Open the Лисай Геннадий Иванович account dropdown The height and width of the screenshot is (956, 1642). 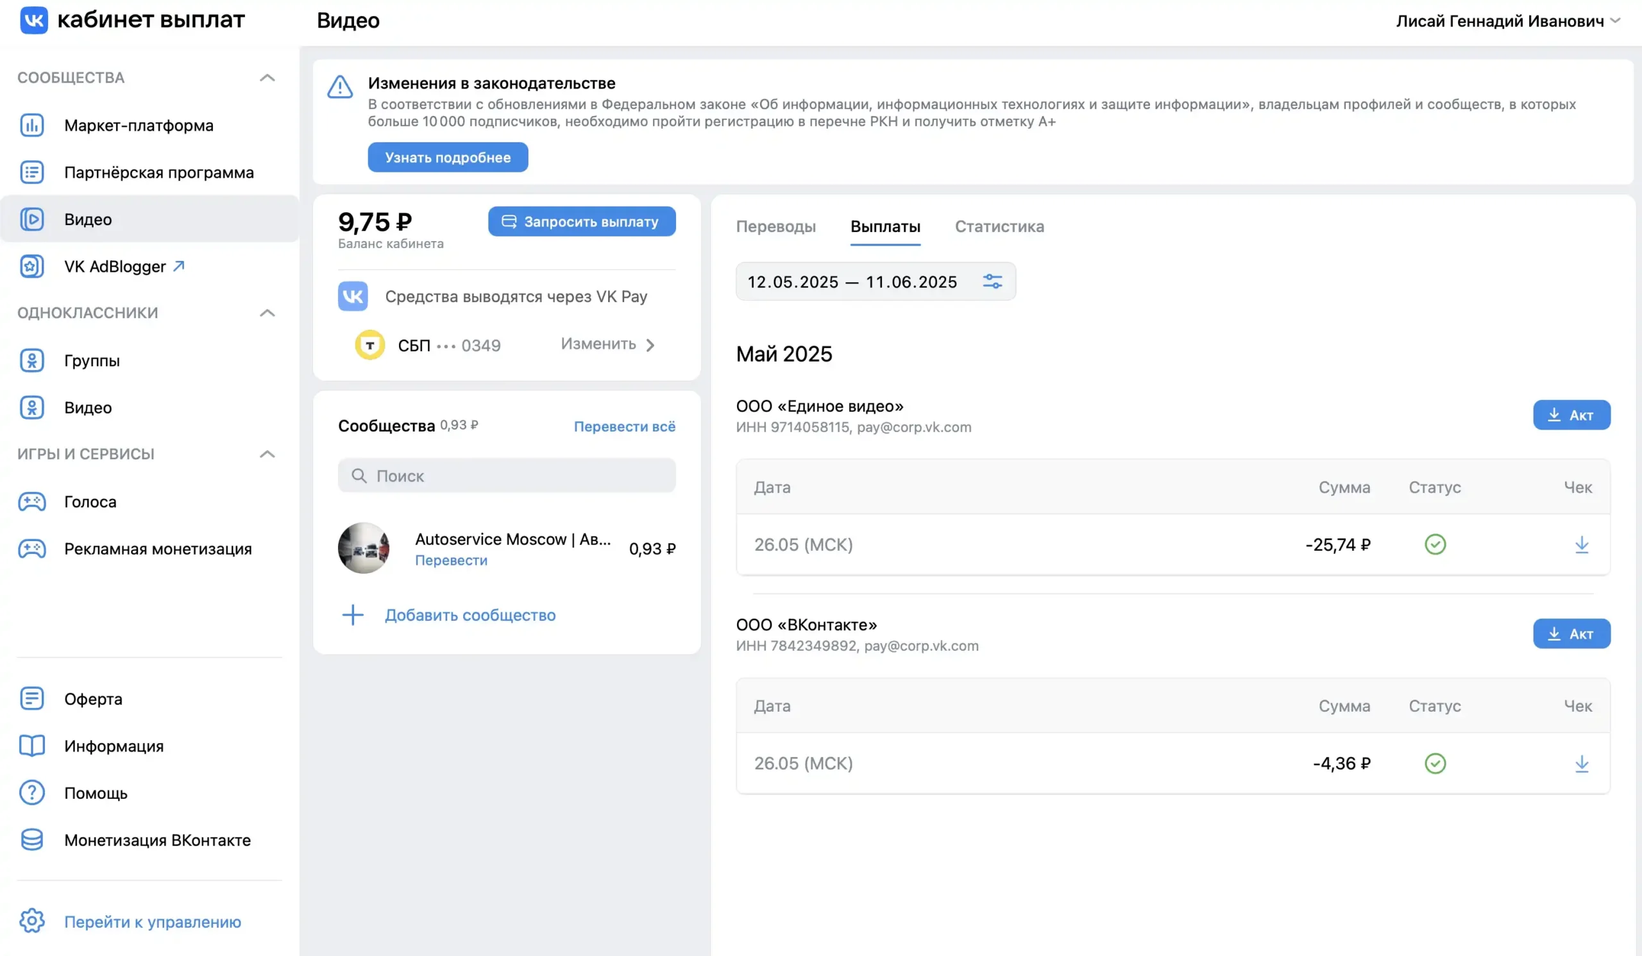tap(1507, 21)
